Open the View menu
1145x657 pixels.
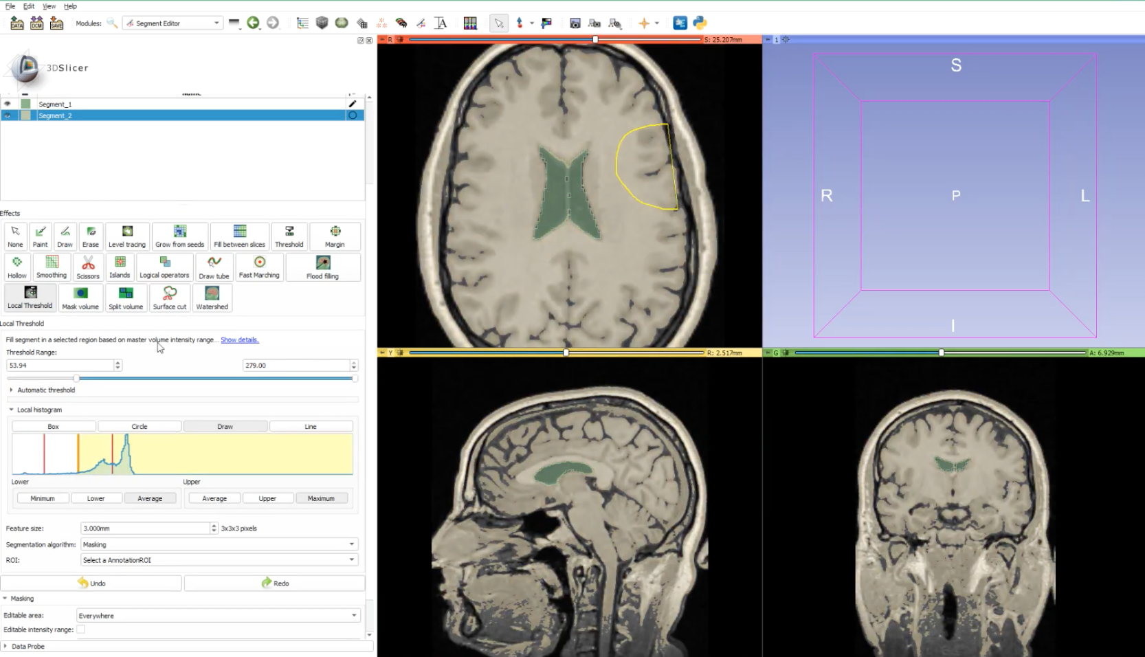pos(49,6)
